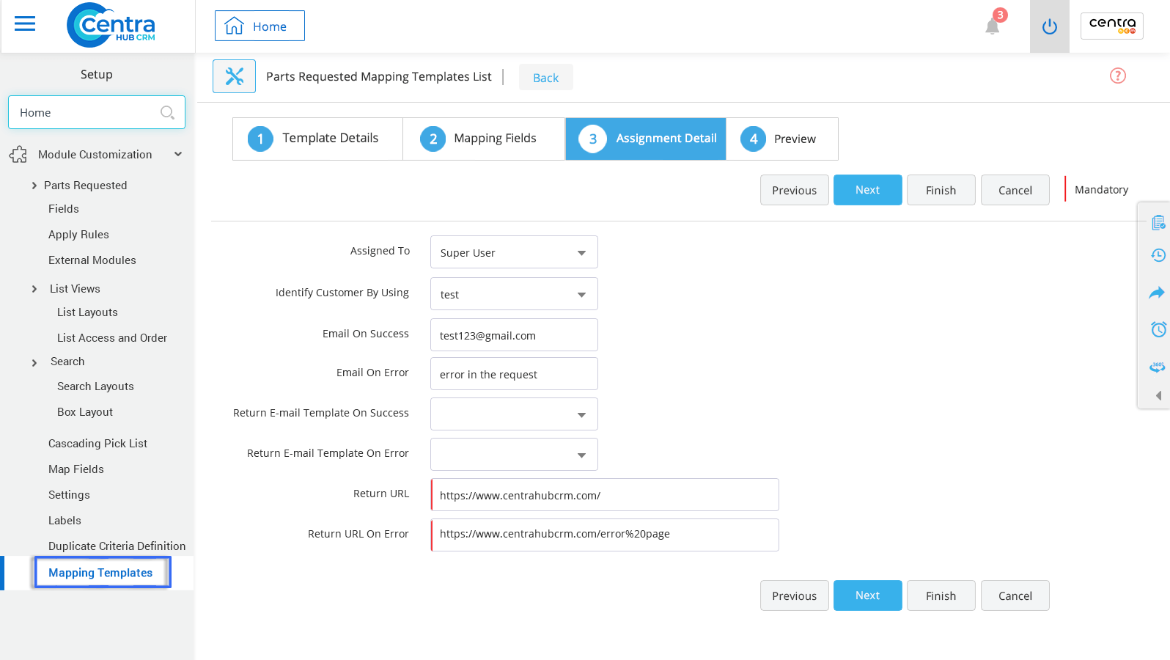1170x660 pixels.
Task: Open the alarm reminder side-panel icon
Action: pyautogui.click(x=1158, y=329)
